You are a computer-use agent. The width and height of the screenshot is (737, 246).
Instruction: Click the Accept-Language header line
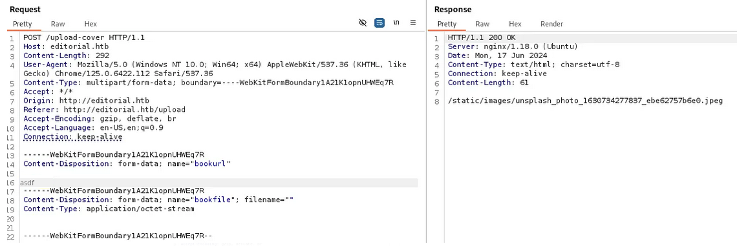pyautogui.click(x=93, y=128)
